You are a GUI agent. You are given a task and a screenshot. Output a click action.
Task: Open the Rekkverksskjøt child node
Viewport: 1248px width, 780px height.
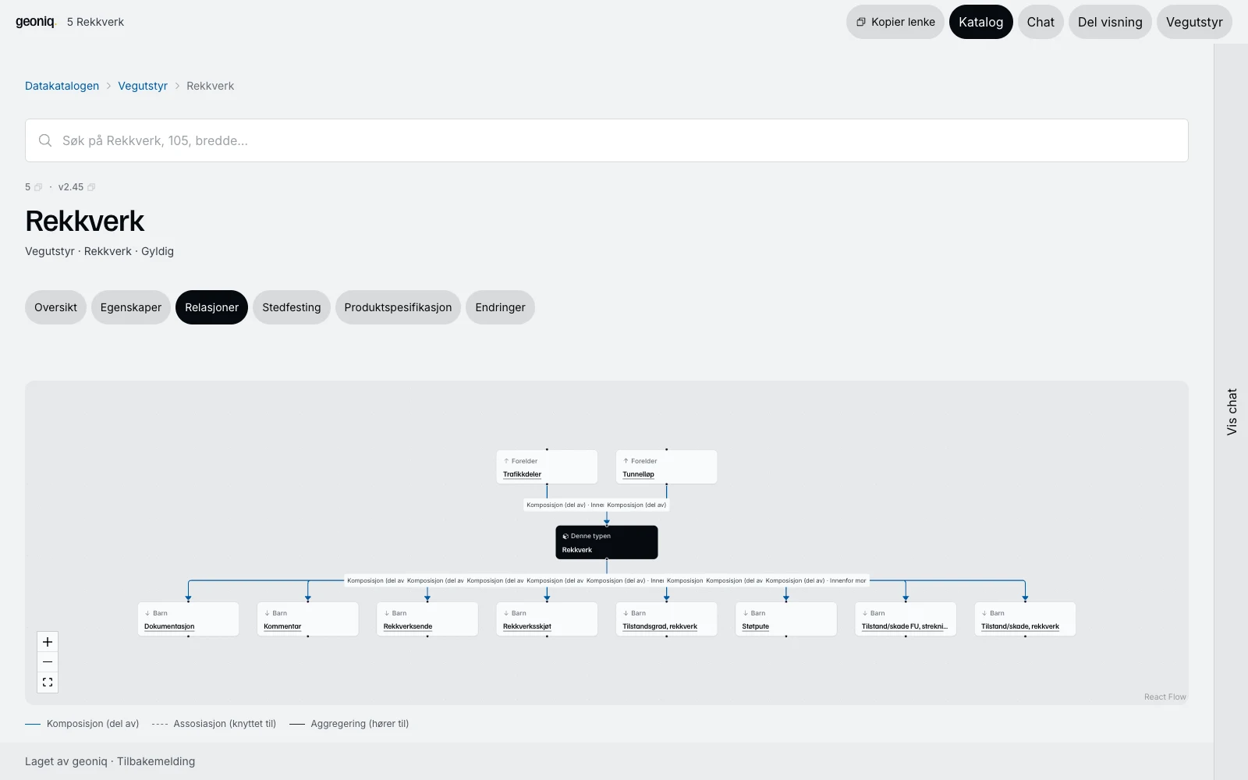click(547, 619)
